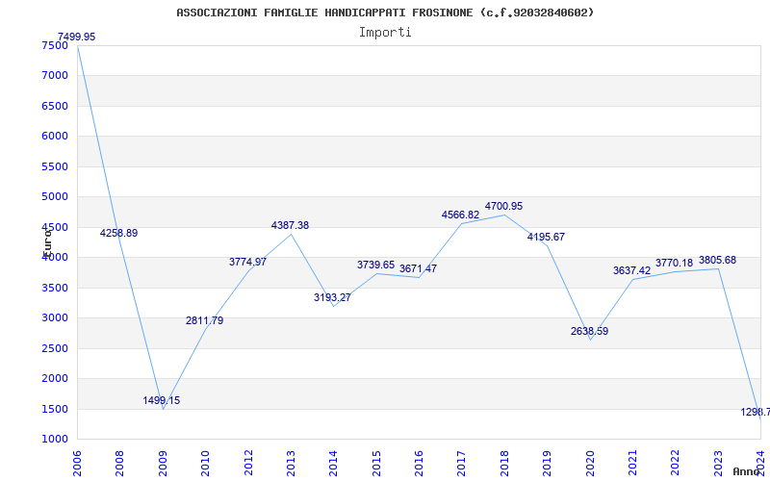Click the Anno axis label
Image resolution: width=770 pixels, height=481 pixels.
click(x=747, y=471)
